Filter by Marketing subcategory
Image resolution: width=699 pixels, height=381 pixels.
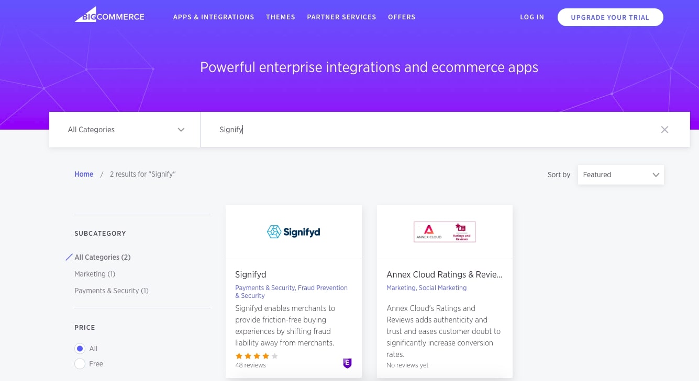(x=95, y=274)
